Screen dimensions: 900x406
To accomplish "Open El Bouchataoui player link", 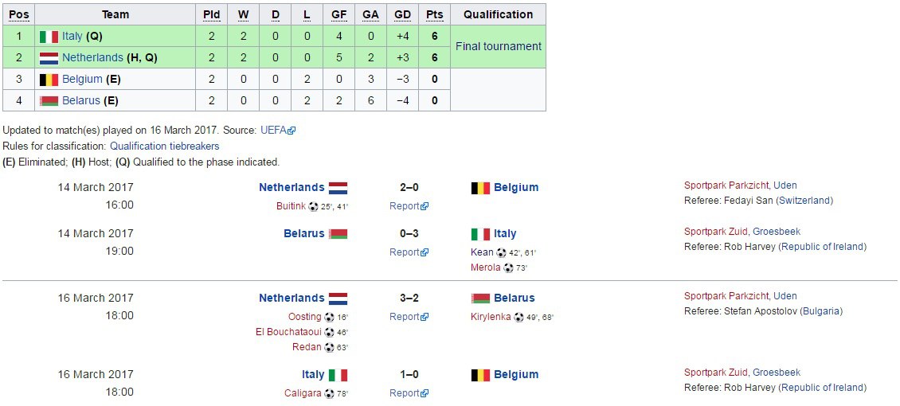I will 288,331.
